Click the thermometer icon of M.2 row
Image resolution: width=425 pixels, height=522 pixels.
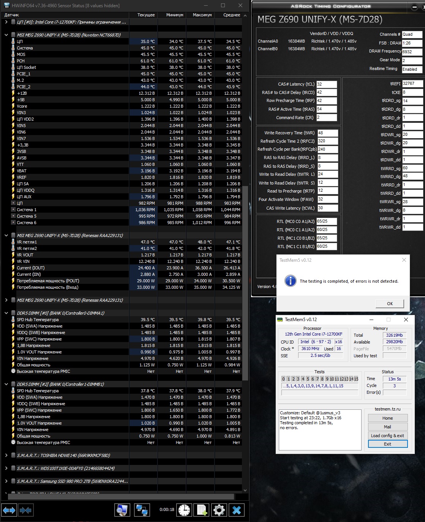coord(13,80)
